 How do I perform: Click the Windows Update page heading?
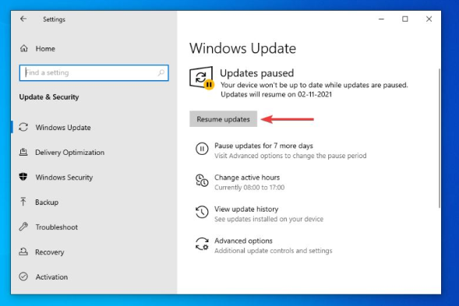coord(242,48)
